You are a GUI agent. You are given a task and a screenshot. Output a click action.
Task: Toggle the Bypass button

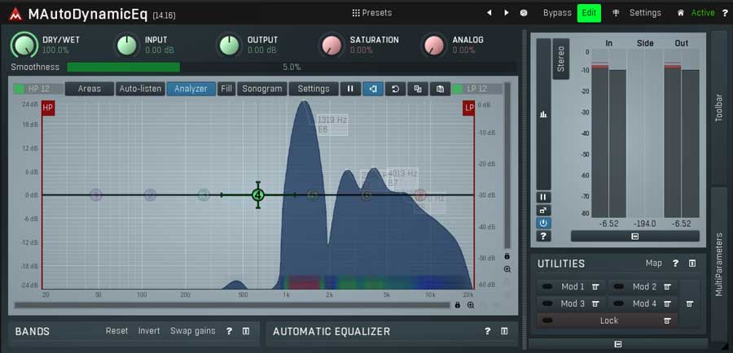point(557,13)
